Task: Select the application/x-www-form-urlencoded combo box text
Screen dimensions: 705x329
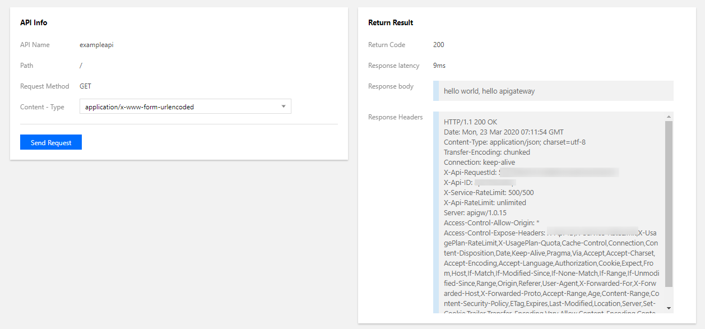Action: [x=140, y=107]
